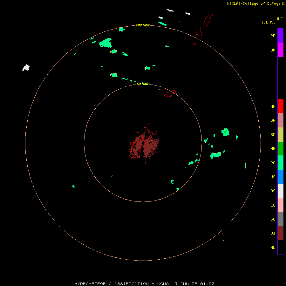Click the [CLAS] legend heading
Screen dimensions: 286x286
pyautogui.click(x=269, y=22)
